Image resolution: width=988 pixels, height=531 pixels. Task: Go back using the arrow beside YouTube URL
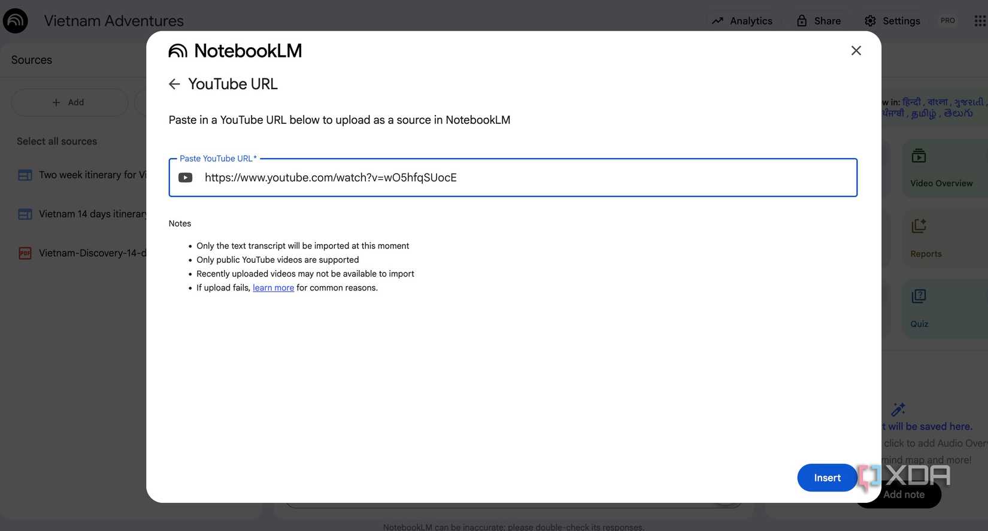point(174,84)
